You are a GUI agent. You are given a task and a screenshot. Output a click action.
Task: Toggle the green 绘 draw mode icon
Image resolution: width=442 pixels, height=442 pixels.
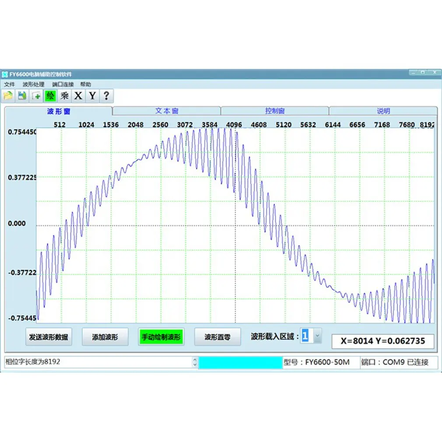coord(50,96)
